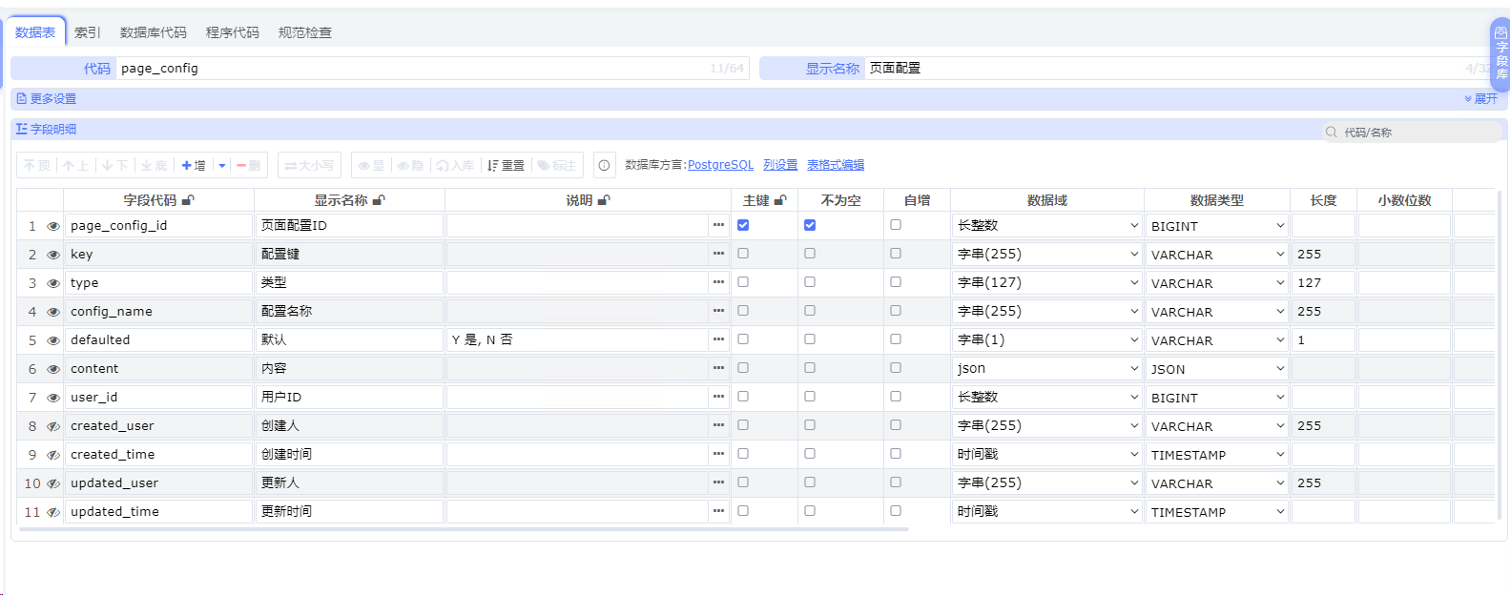Check 自增 checkbox for page_config_id
Image resolution: width=1510 pixels, height=595 pixels.
(896, 225)
